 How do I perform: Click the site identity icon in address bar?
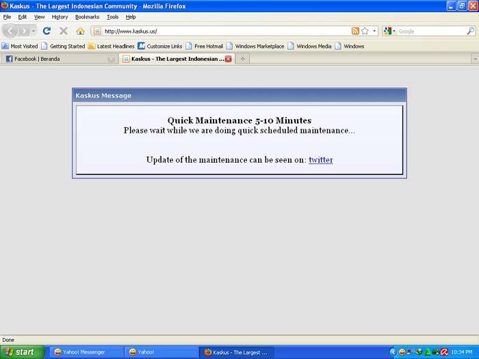pos(97,31)
